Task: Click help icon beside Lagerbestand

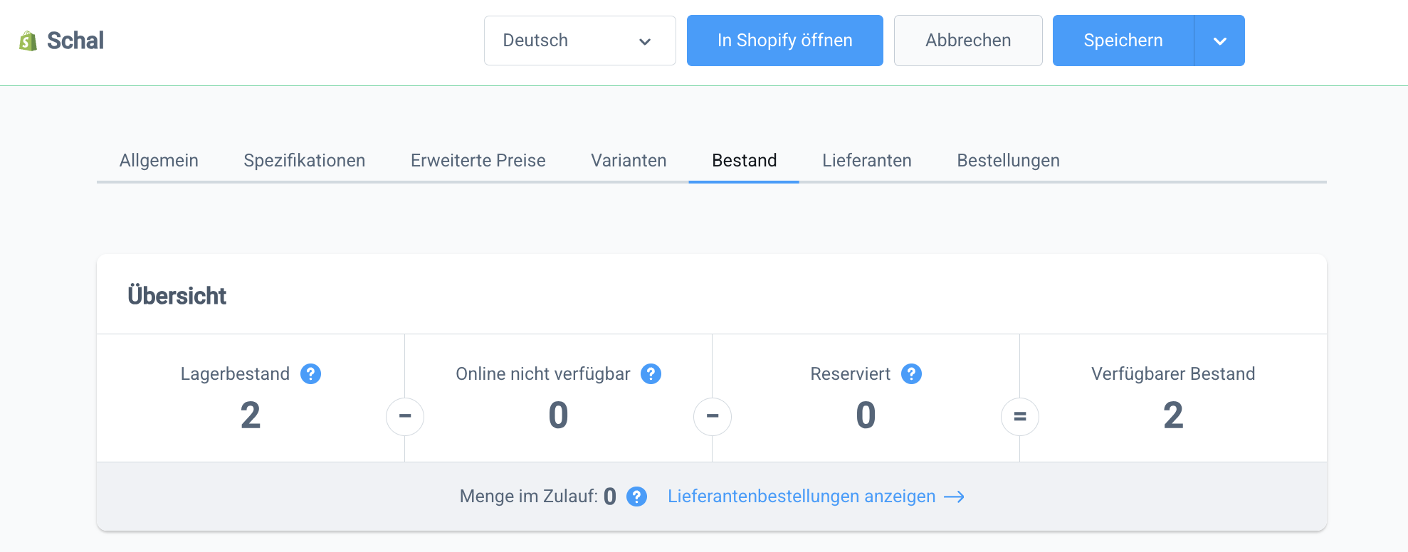Action: click(x=310, y=374)
